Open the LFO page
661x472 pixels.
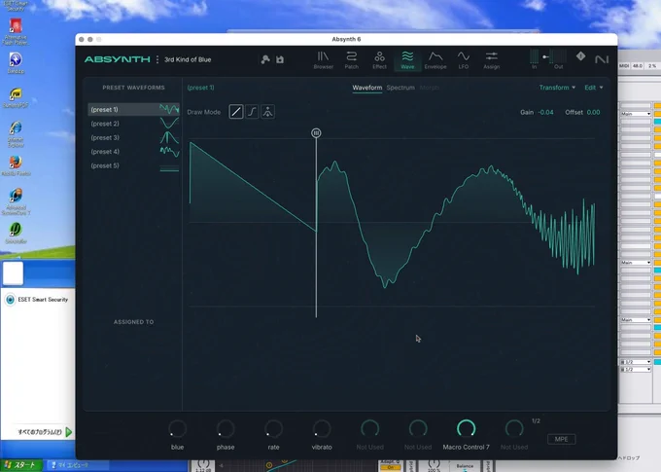464,60
